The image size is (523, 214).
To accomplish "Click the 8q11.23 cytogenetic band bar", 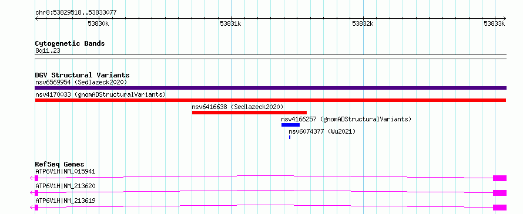I will pos(270,57).
